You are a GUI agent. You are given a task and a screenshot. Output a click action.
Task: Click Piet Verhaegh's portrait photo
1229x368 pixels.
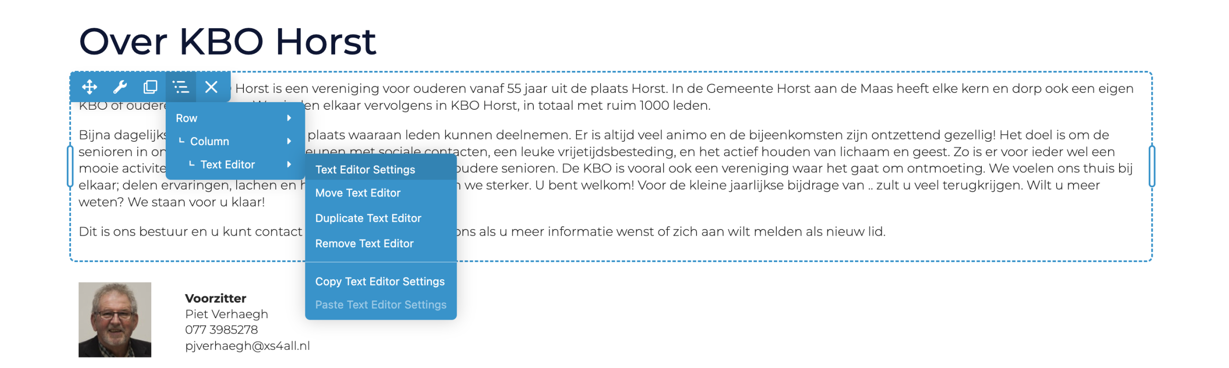tap(115, 320)
